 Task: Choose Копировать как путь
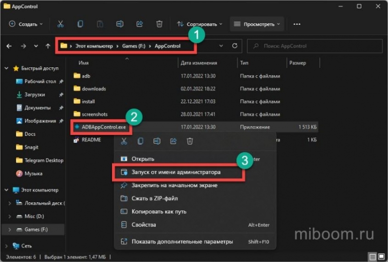coord(195,212)
